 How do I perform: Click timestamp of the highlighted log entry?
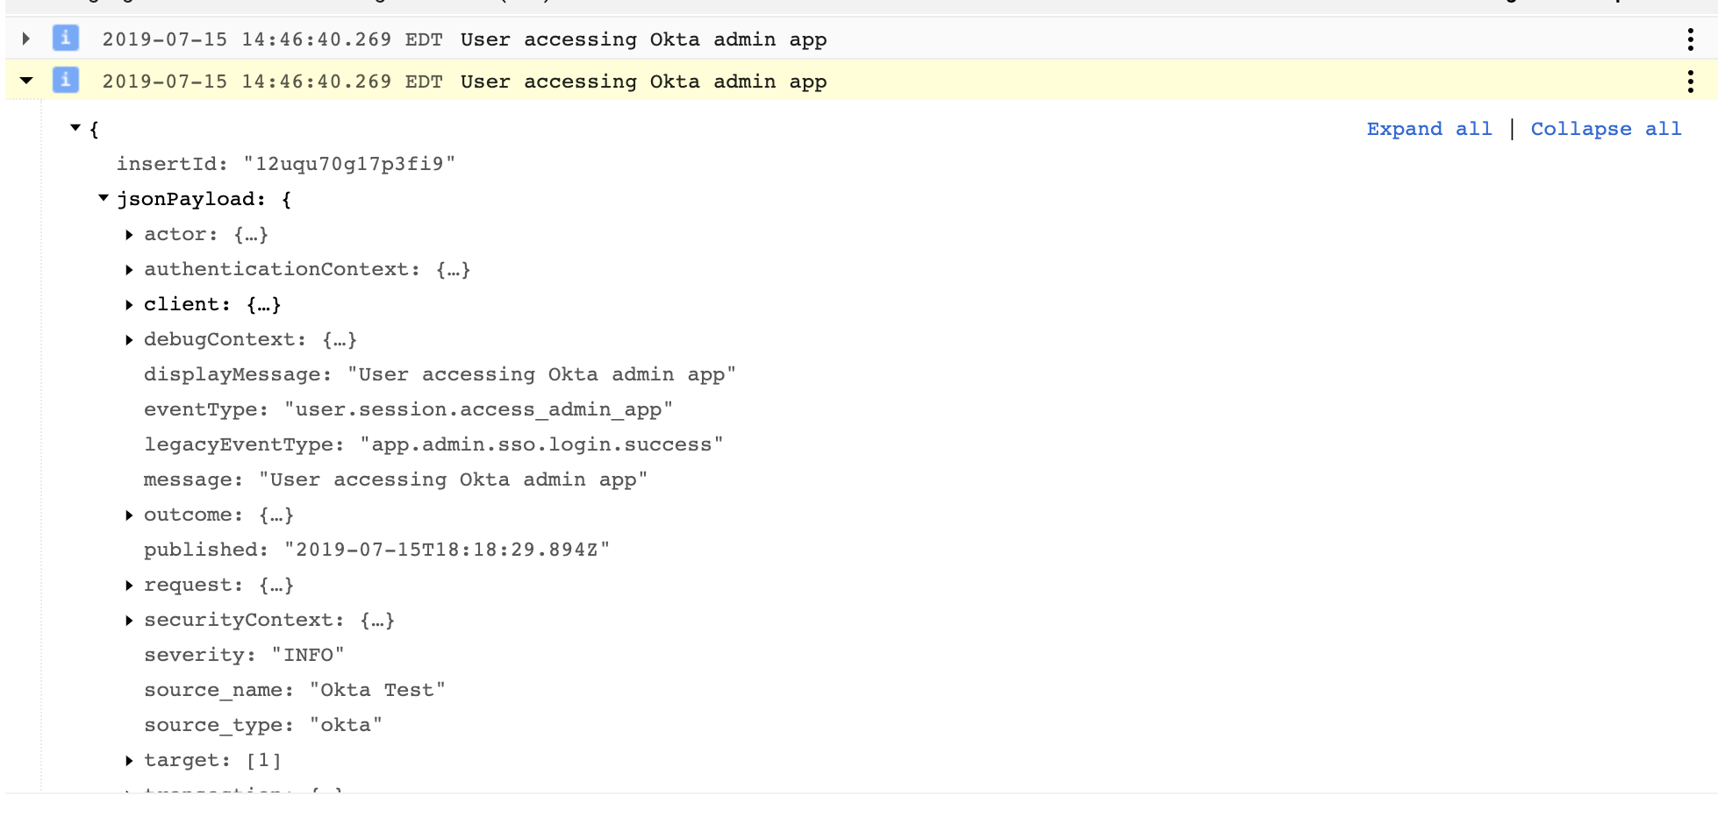click(x=272, y=82)
